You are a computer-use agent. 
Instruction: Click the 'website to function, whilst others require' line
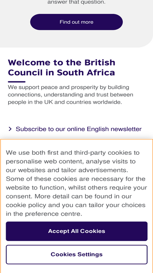(x=76, y=187)
